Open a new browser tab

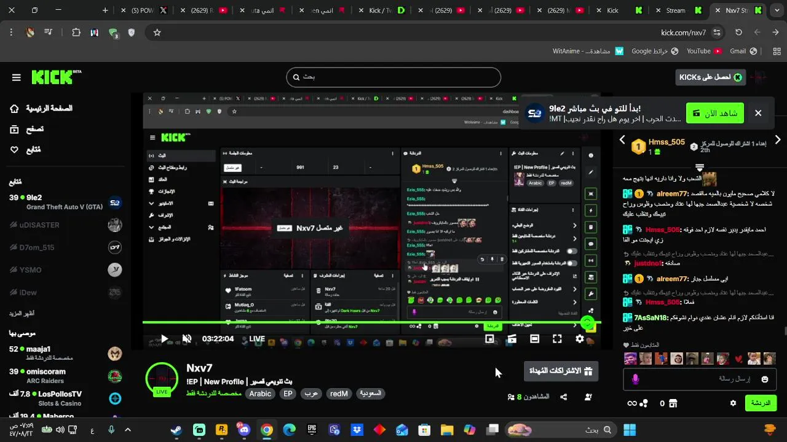click(x=105, y=10)
